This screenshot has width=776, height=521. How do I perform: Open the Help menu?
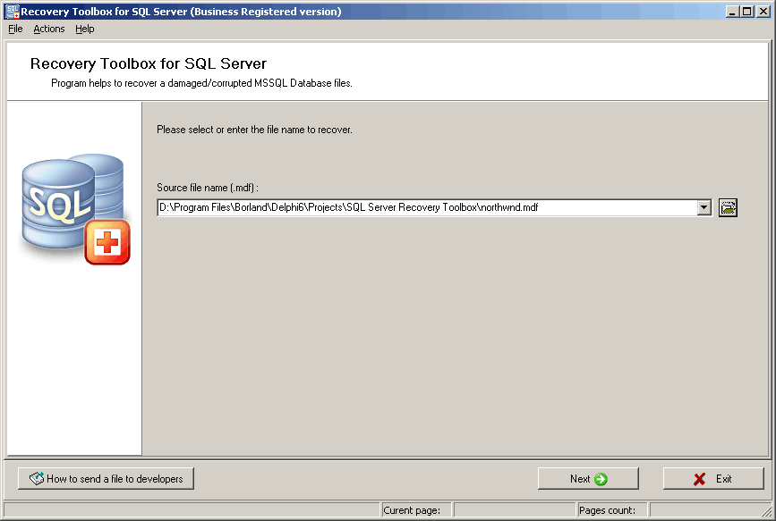coord(85,29)
